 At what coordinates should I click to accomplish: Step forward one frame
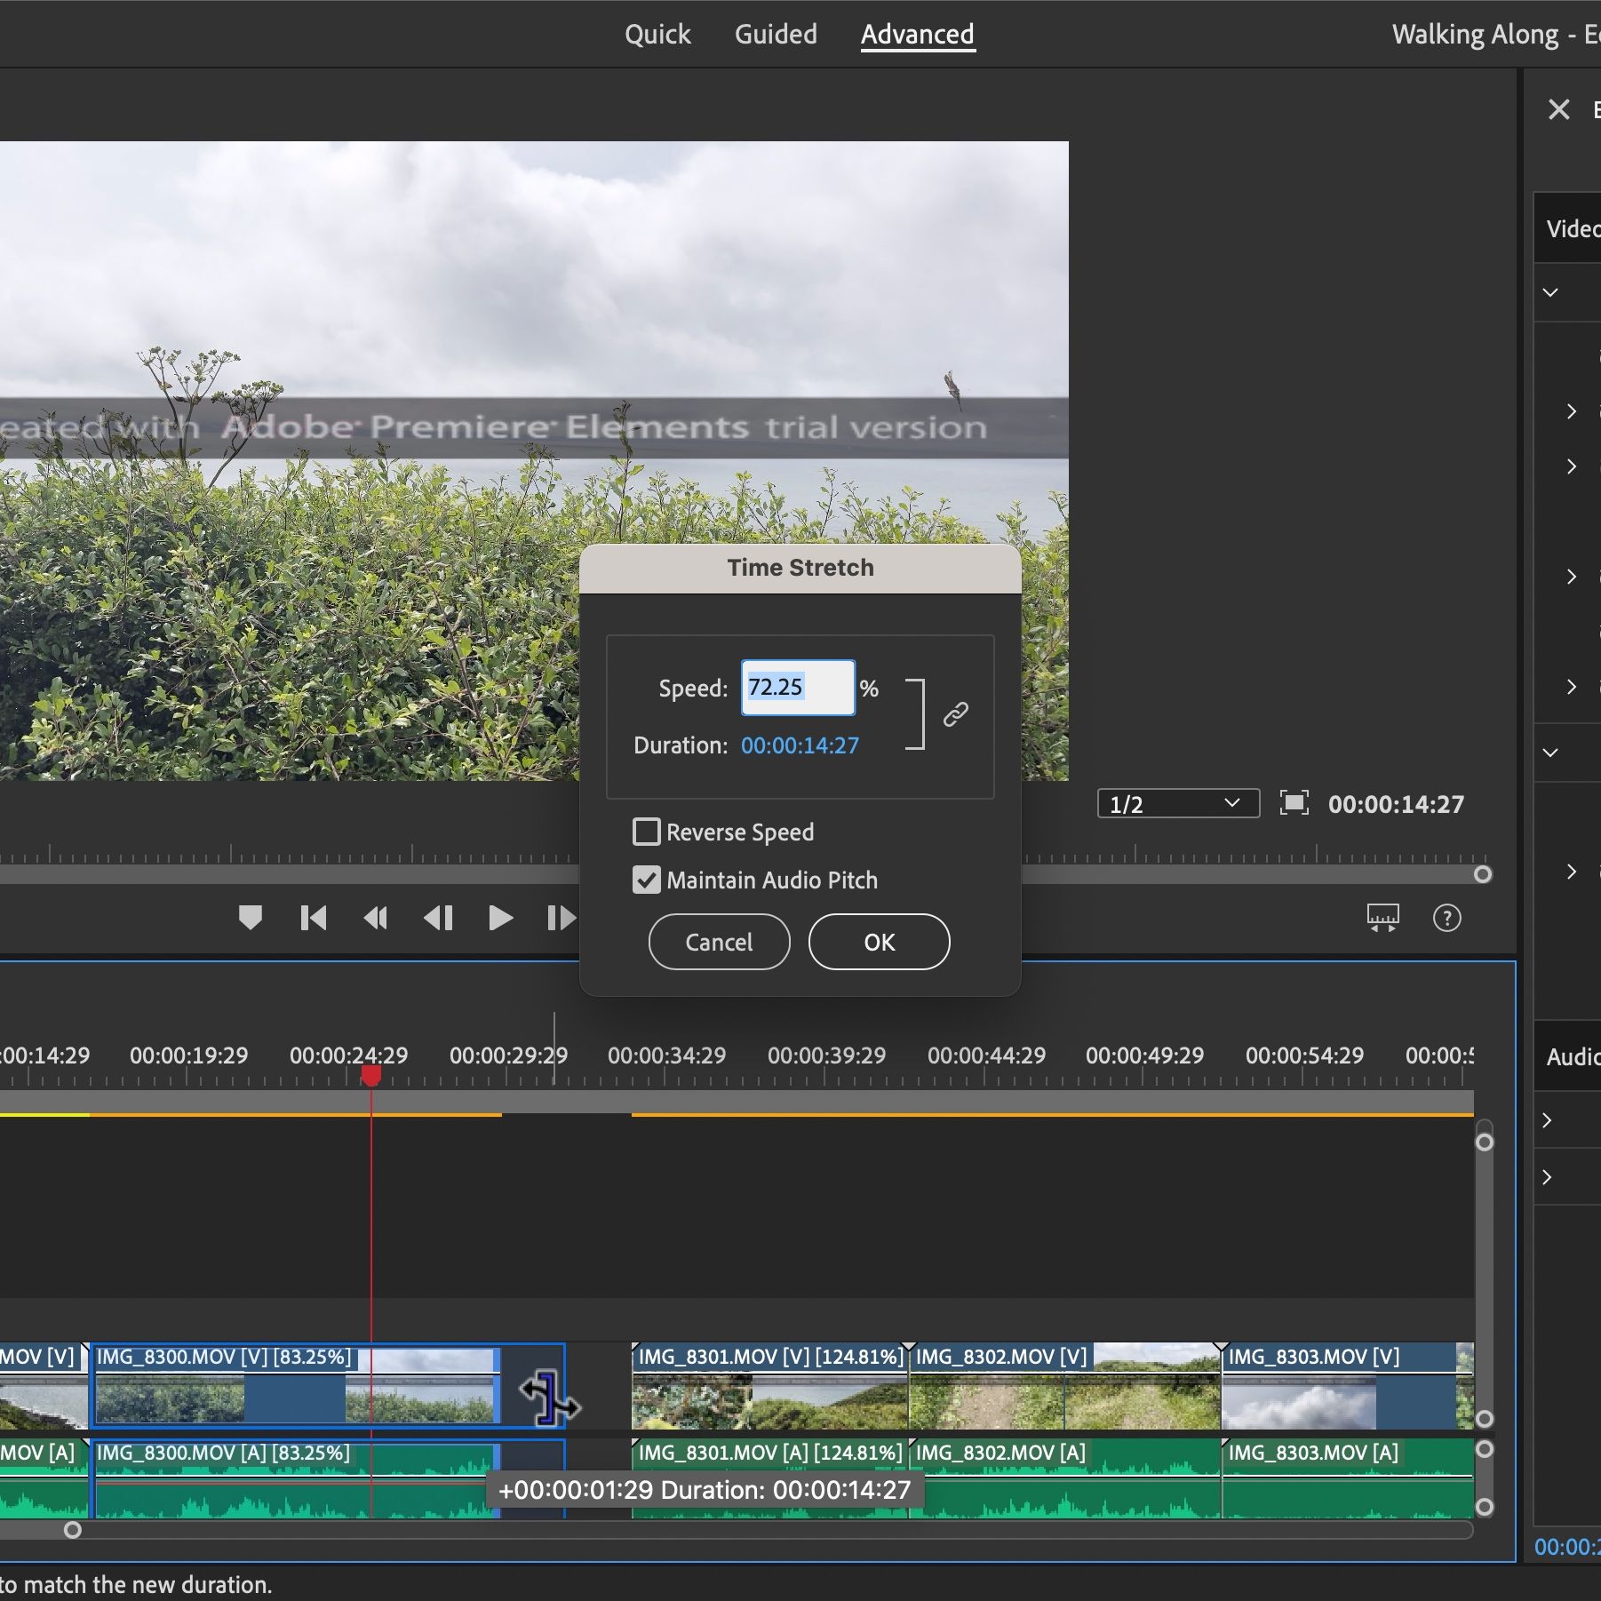(x=561, y=918)
